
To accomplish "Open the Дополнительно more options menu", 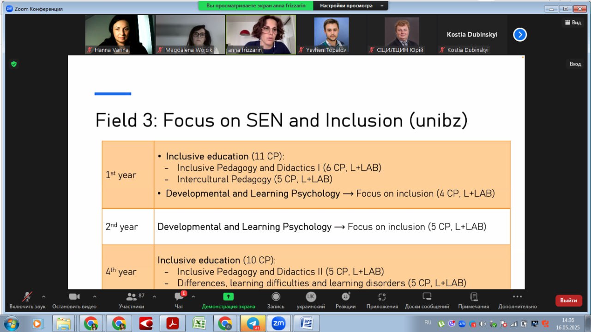I will point(517,297).
